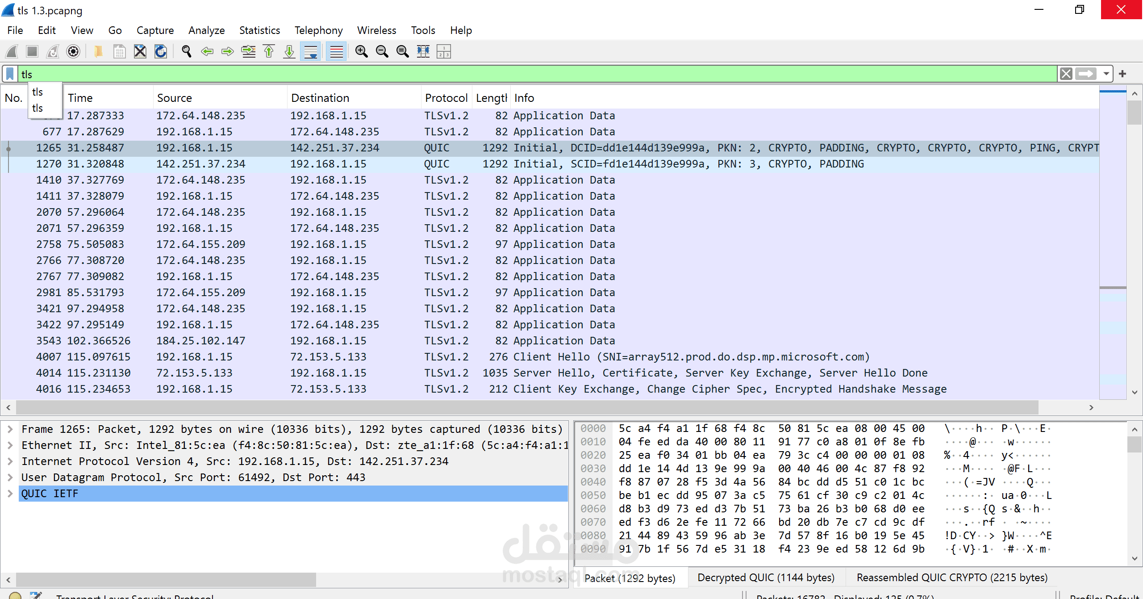Click the add filter button plus
1143x599 pixels.
tap(1122, 74)
